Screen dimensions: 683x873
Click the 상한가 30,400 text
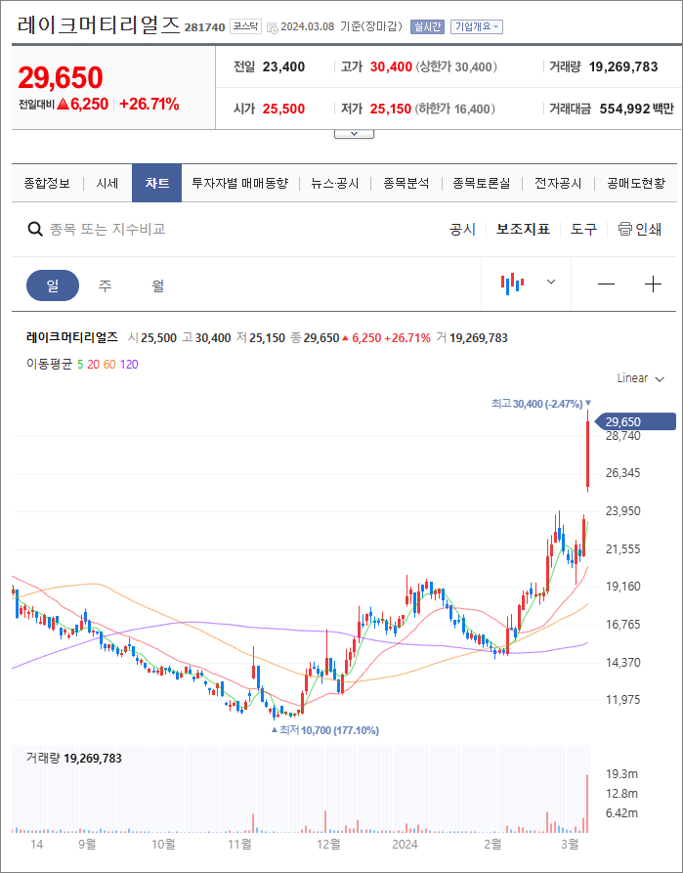[x=456, y=66]
